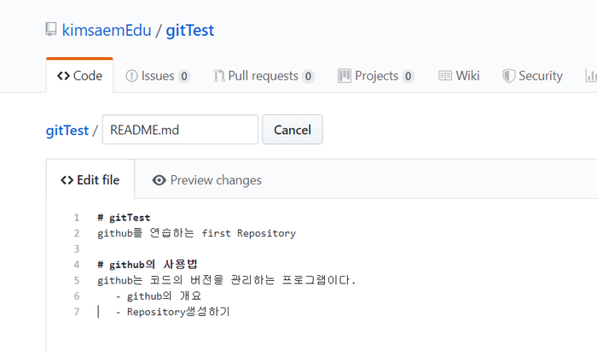
Task: Select the Edit file tab
Action: tap(90, 179)
